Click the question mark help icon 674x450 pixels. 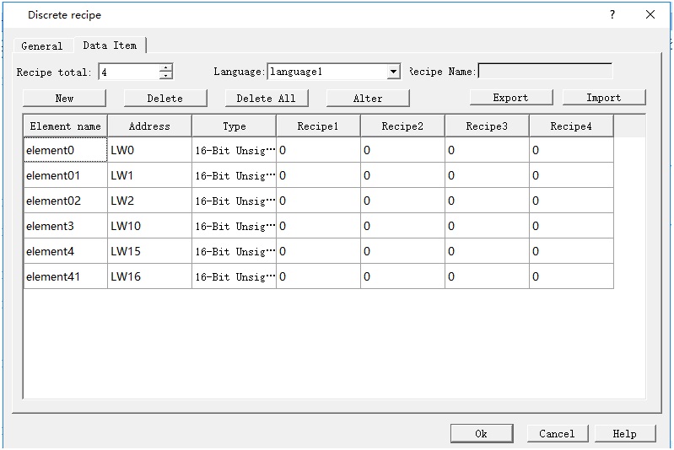click(612, 14)
